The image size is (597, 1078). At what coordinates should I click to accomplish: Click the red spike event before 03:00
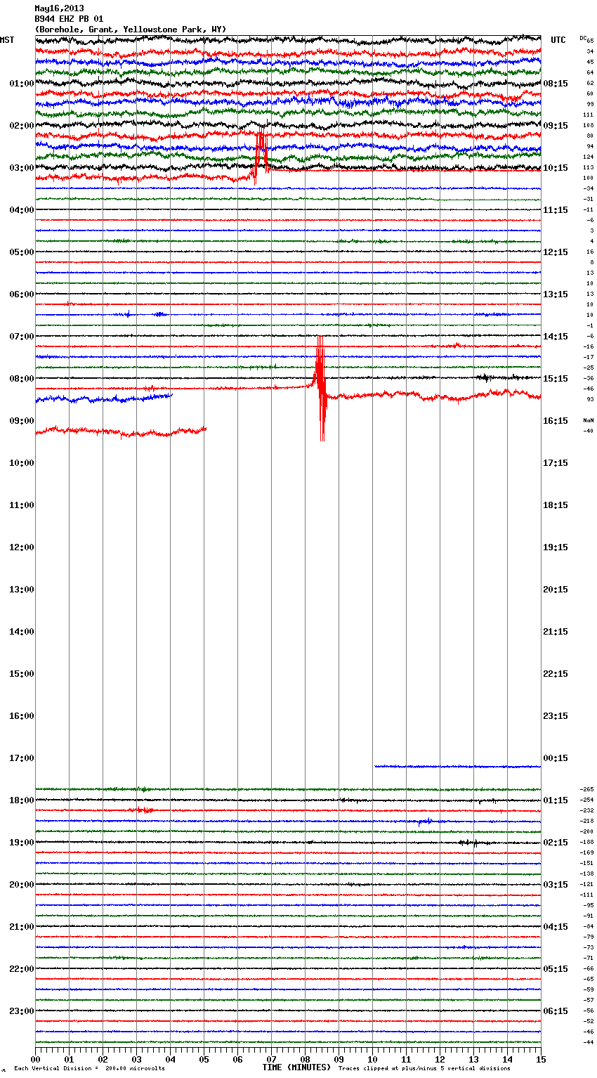261,155
